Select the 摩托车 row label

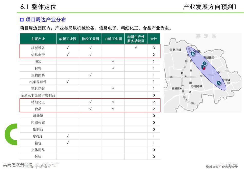tap(38, 136)
